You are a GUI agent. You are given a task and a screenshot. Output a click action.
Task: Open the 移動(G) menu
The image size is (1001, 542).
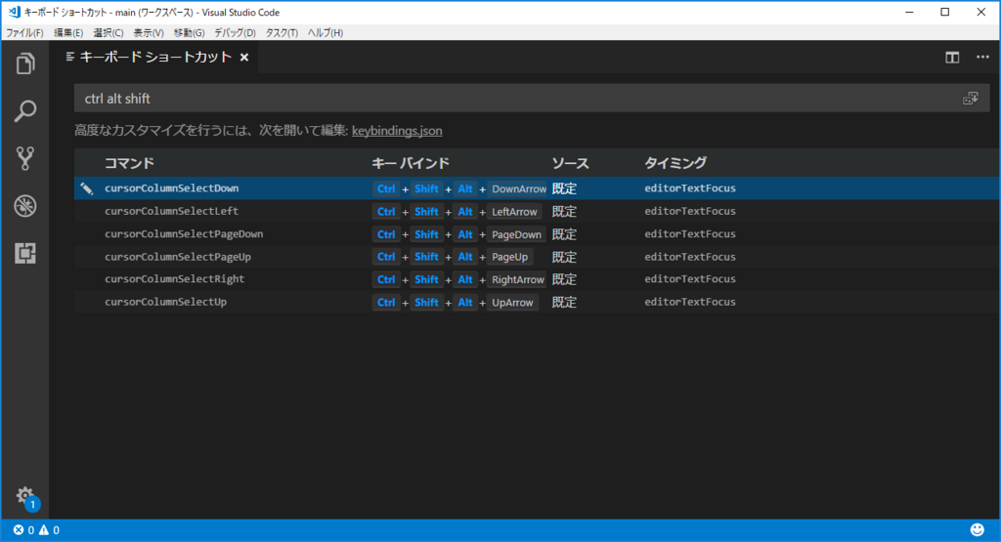coord(189,32)
